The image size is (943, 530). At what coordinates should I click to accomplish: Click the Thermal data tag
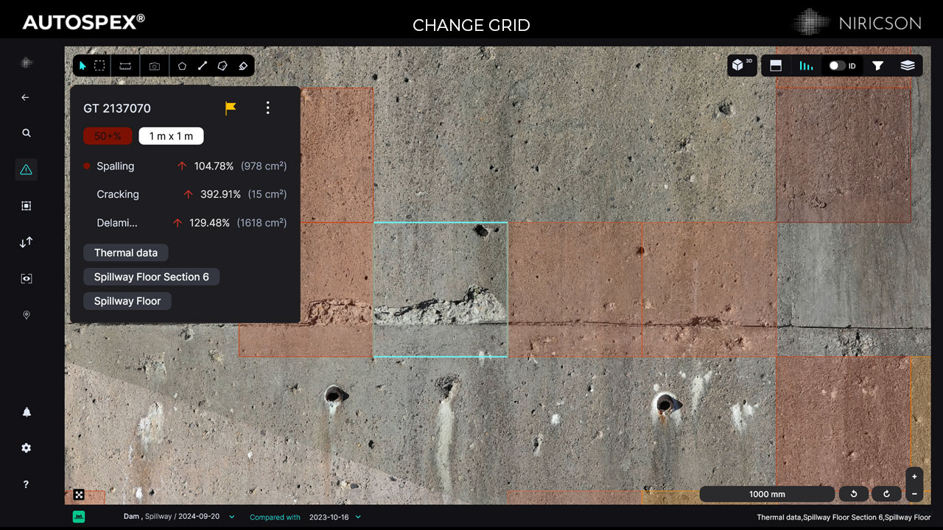click(x=126, y=252)
